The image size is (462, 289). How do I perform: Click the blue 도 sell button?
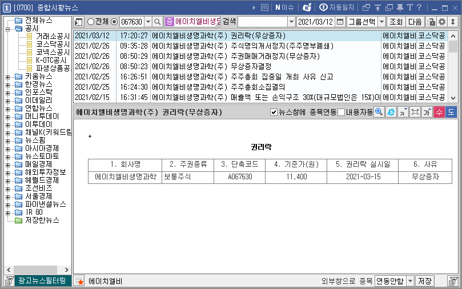click(x=451, y=112)
